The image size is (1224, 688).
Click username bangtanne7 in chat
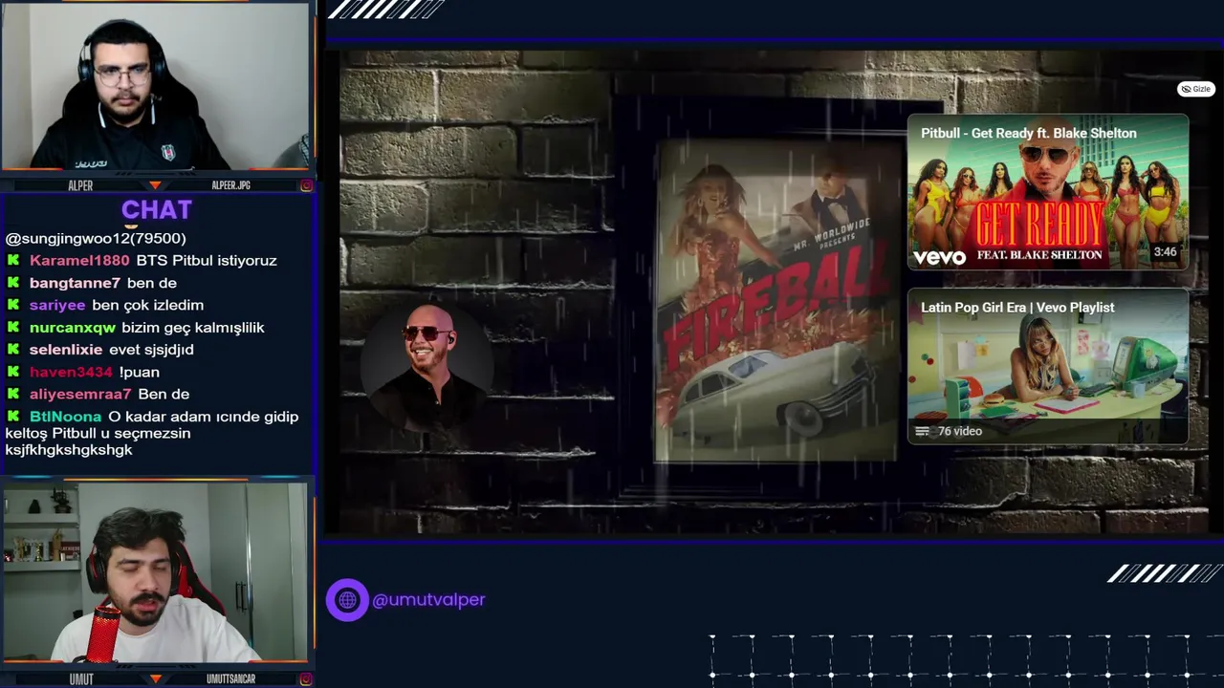pos(75,283)
